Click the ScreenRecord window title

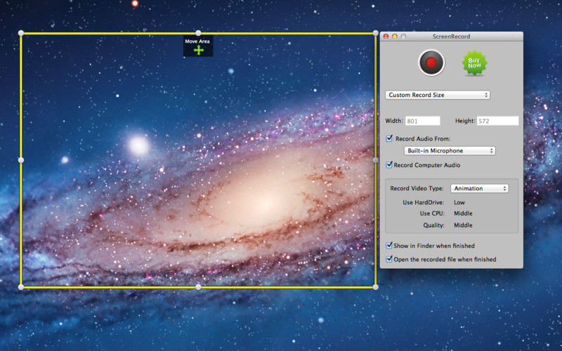tap(451, 37)
